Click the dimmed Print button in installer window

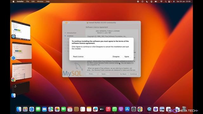pos(91,74)
